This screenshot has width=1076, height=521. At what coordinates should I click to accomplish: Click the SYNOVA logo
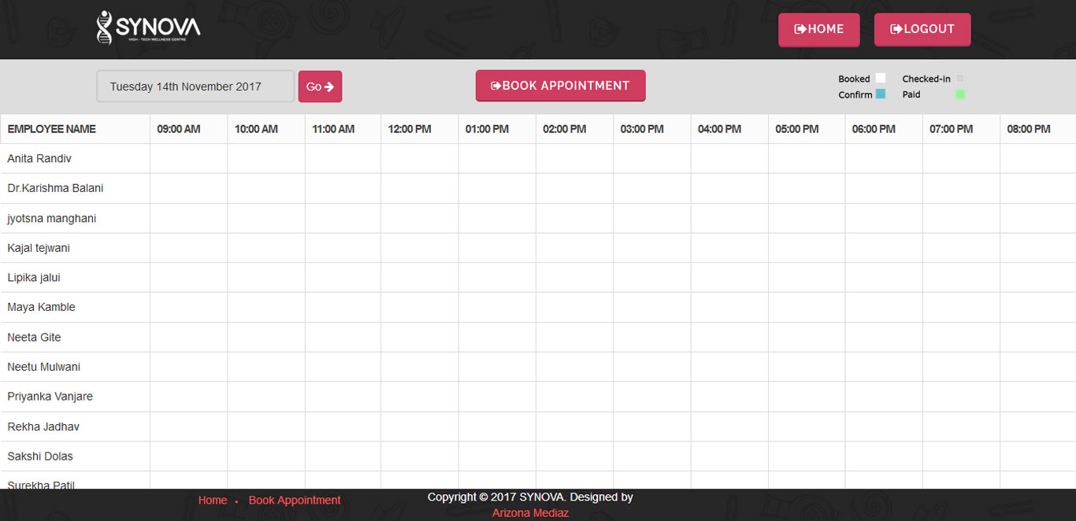pyautogui.click(x=148, y=28)
